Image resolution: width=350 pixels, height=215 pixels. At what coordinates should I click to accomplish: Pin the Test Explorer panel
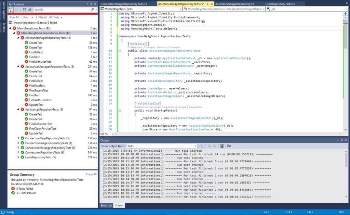tap(91, 4)
